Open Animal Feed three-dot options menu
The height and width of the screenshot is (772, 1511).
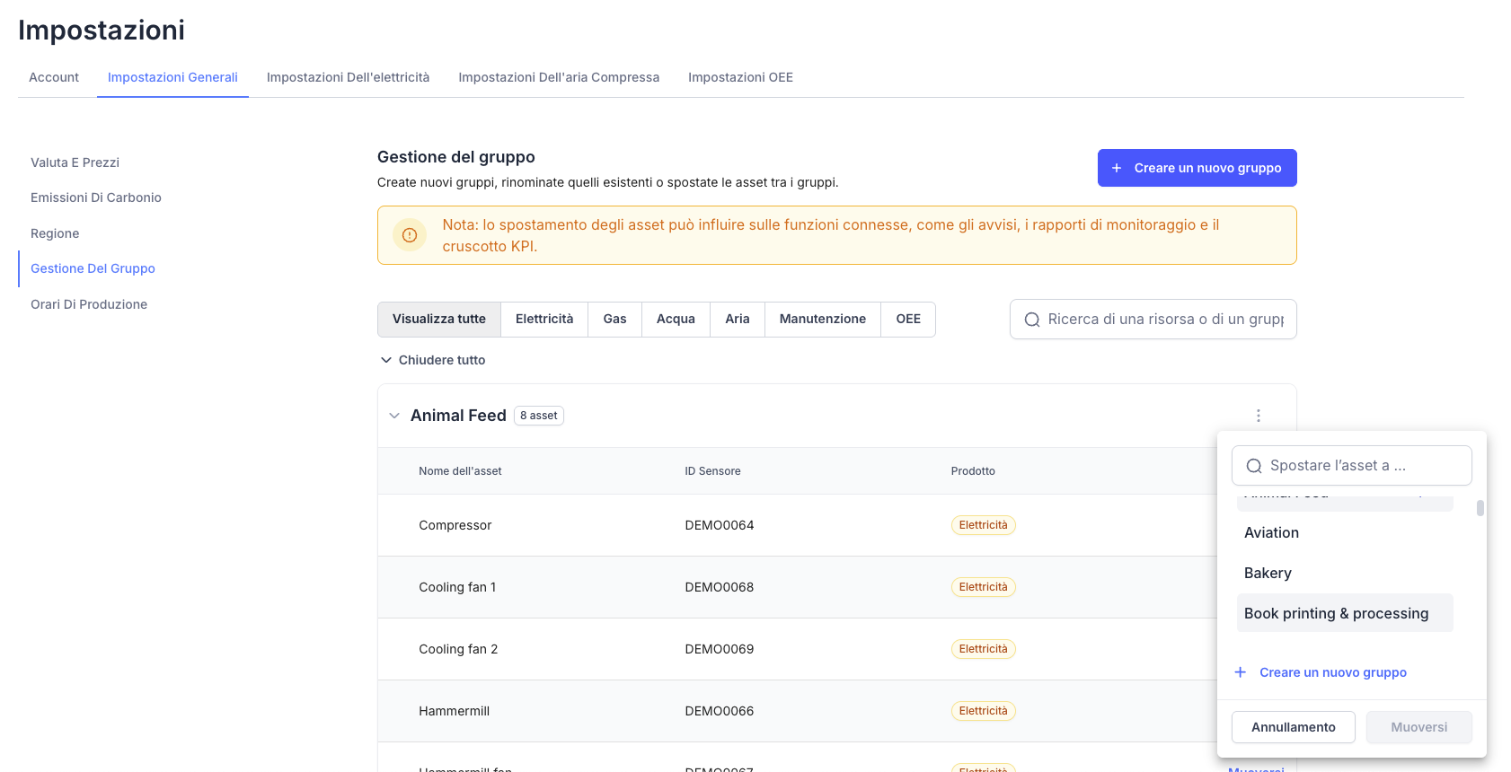(x=1258, y=416)
